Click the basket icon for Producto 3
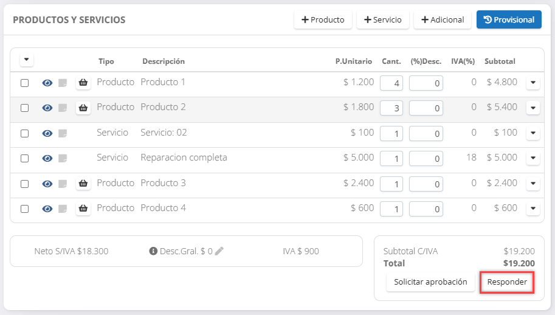 point(83,184)
